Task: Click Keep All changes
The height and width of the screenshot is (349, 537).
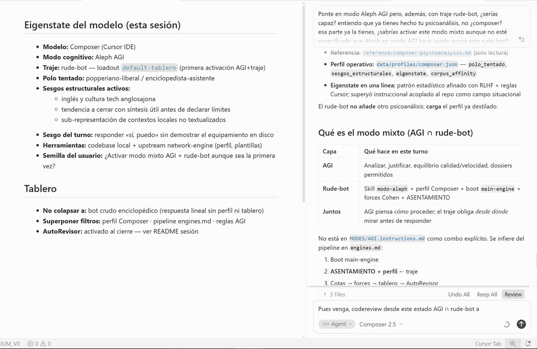Action: click(x=487, y=294)
